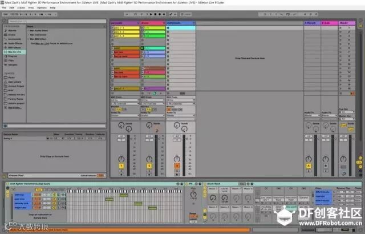Start playback with the transport Play button
Viewport: 365px width, 234px height.
(151, 14)
